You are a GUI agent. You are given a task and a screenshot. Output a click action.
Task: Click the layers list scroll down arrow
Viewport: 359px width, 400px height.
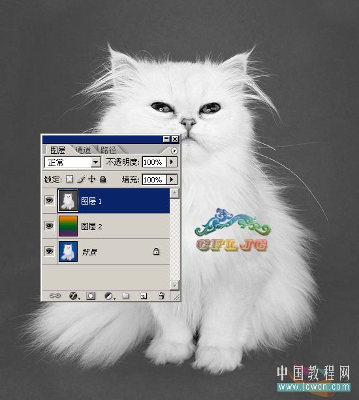coord(174,285)
